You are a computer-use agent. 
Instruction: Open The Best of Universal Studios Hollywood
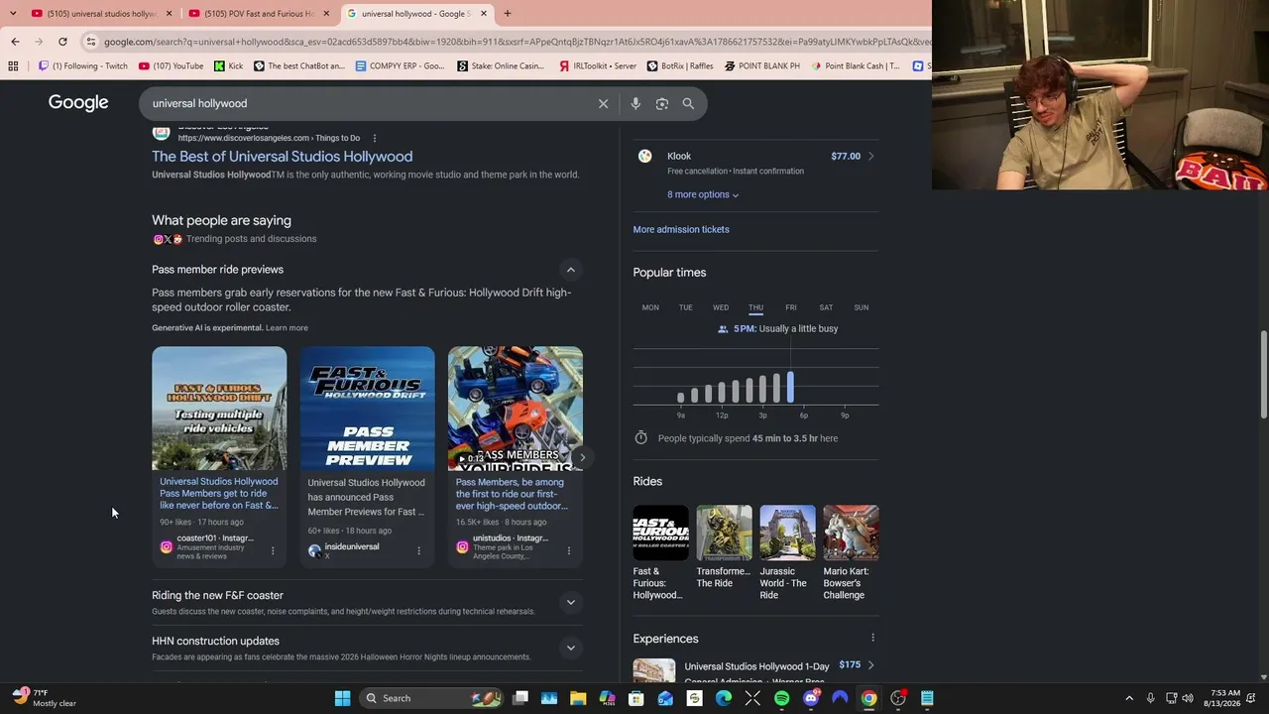pyautogui.click(x=283, y=157)
